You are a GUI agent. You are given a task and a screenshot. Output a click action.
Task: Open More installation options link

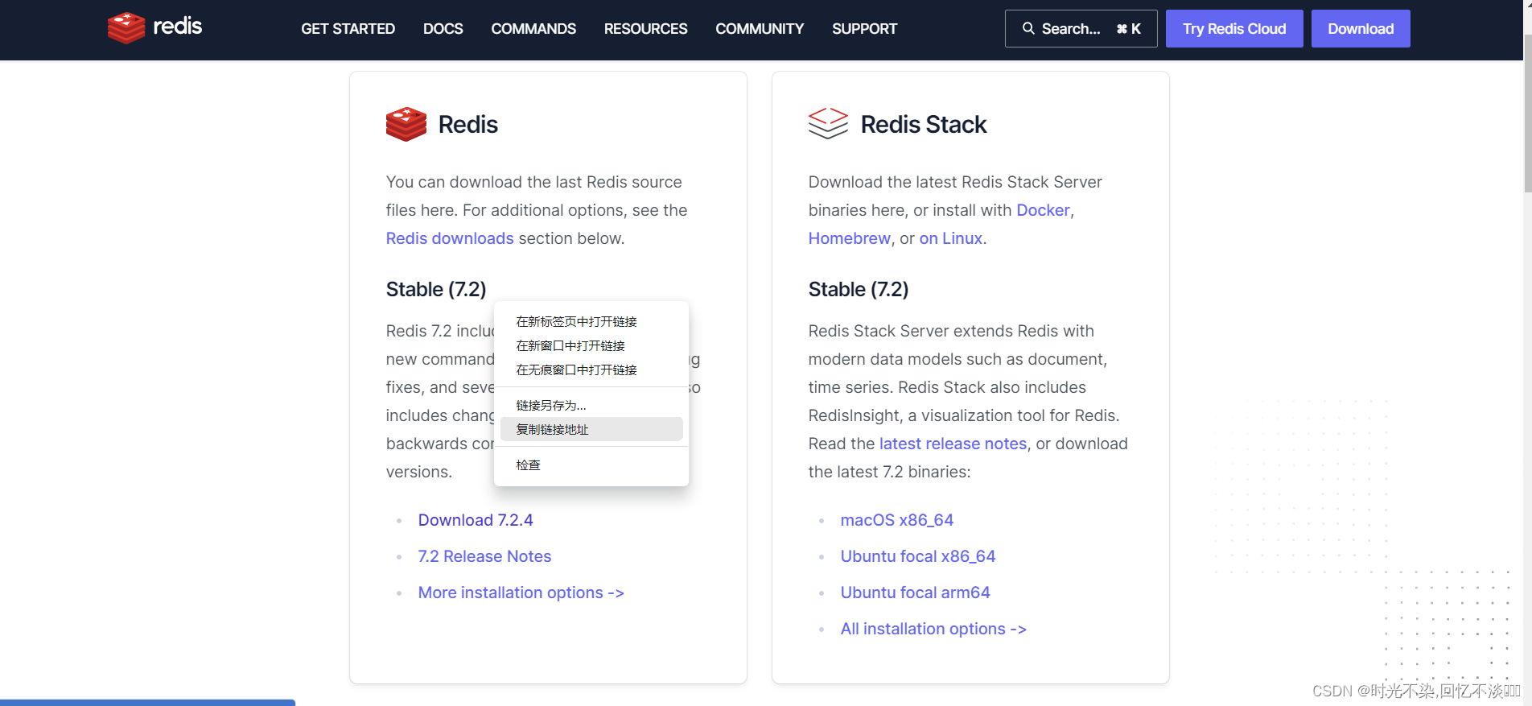point(521,592)
